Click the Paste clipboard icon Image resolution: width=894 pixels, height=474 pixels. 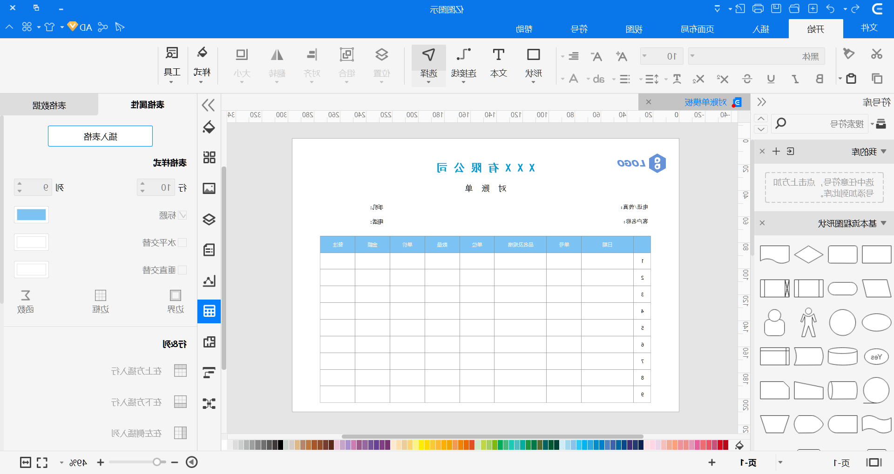(x=851, y=79)
